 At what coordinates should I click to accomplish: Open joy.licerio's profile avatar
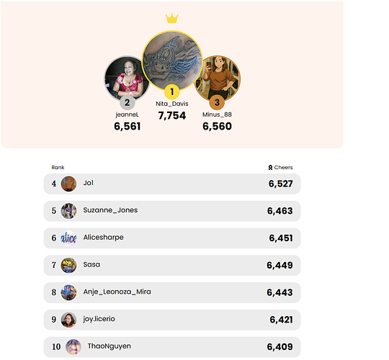click(68, 320)
